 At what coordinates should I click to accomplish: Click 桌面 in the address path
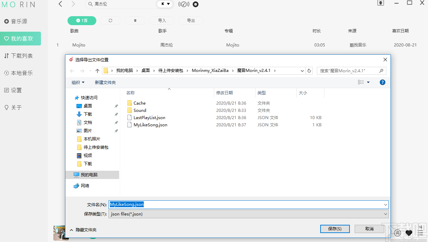pos(146,71)
